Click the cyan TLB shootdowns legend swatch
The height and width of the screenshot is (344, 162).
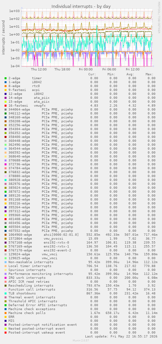click(x=6, y=293)
